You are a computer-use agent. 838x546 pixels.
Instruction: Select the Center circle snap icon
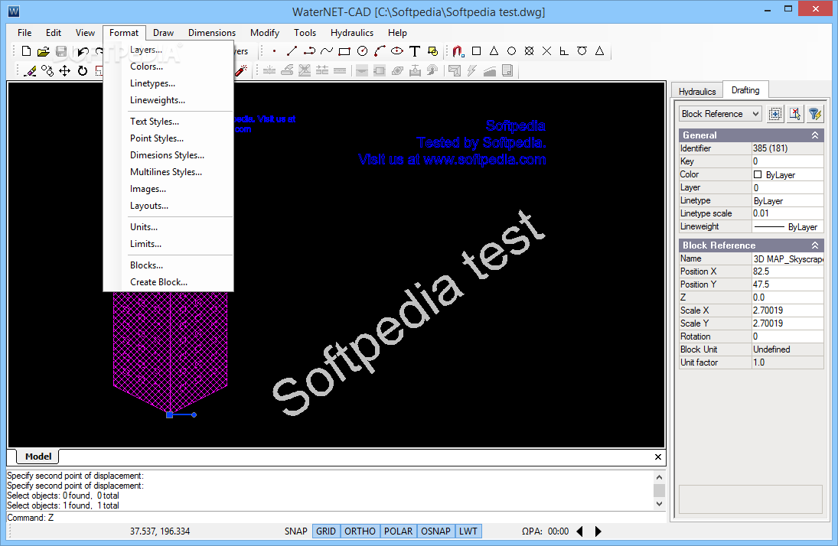click(511, 51)
